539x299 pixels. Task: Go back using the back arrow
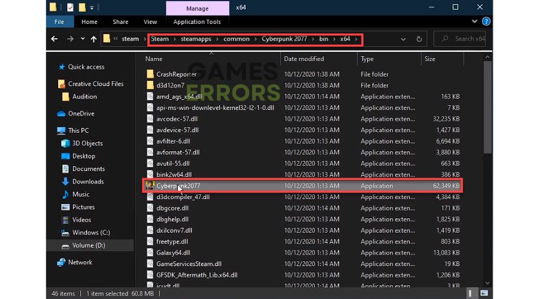[x=54, y=39]
